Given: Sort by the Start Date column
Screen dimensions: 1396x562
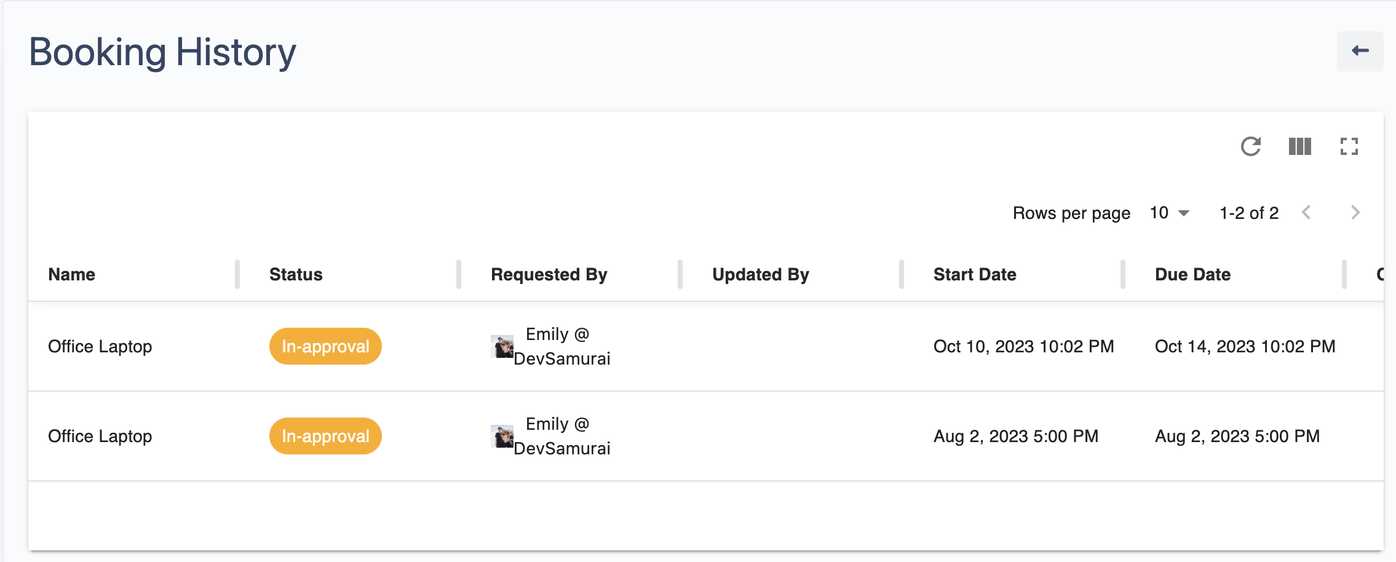Looking at the screenshot, I should (x=975, y=274).
